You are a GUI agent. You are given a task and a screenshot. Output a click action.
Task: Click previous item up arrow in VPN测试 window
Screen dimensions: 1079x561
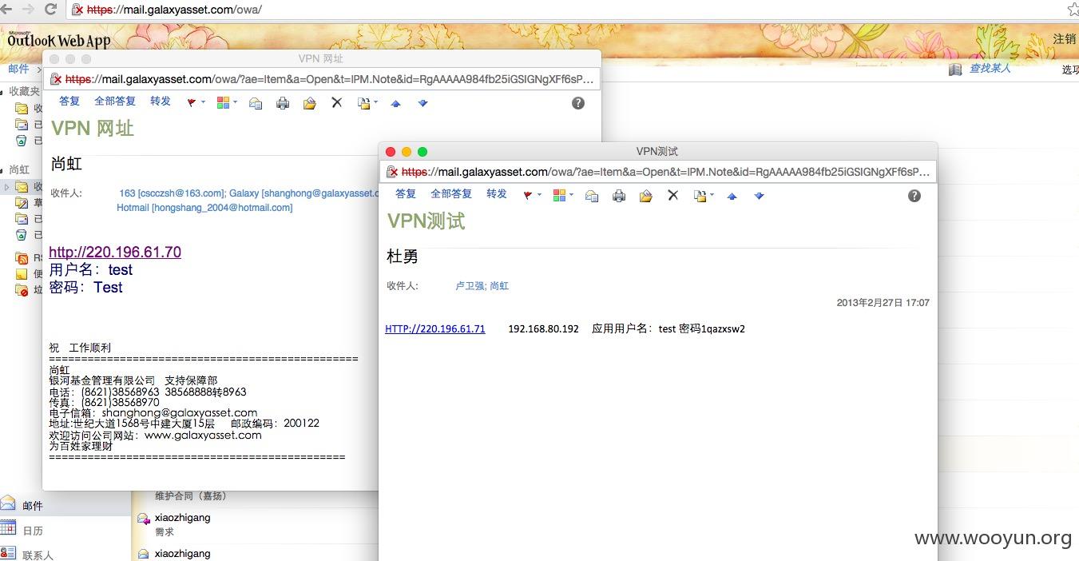click(732, 196)
